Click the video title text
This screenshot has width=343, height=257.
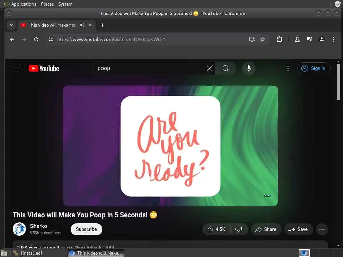pyautogui.click(x=85, y=215)
